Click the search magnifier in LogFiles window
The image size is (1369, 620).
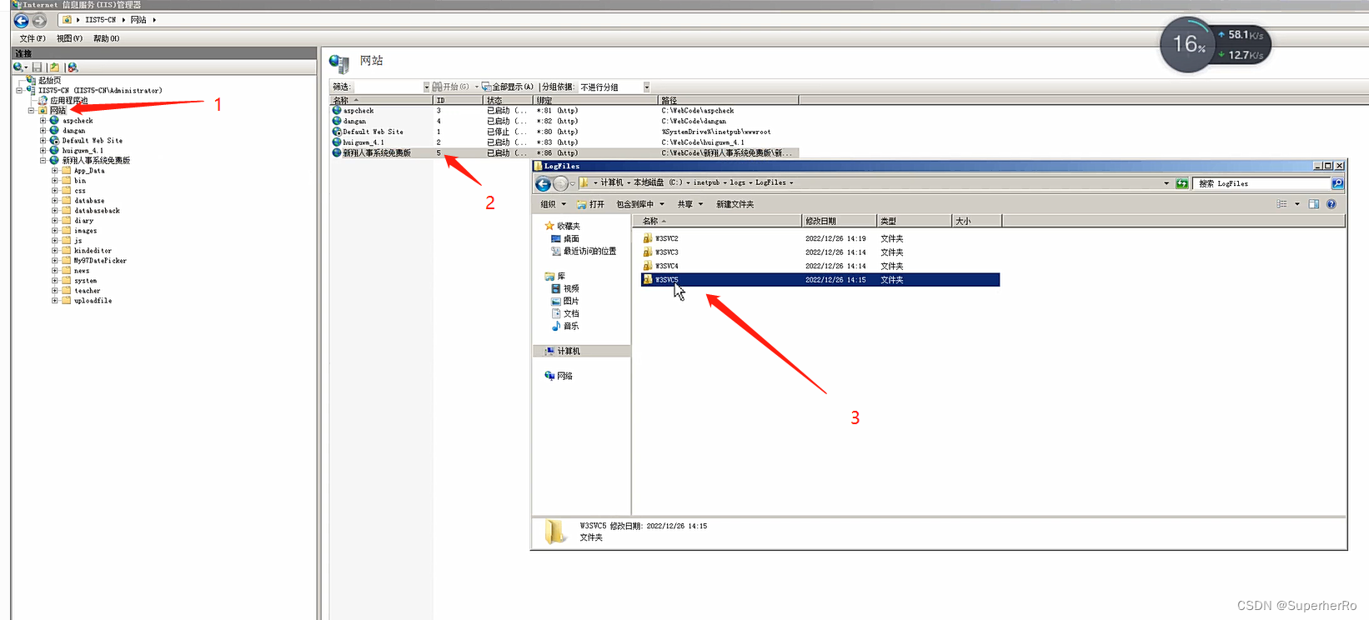coord(1337,183)
